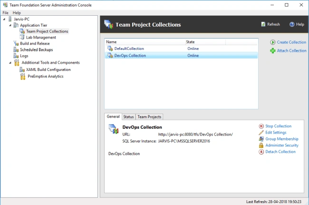The height and width of the screenshot is (205, 309).
Task: Click the DevOps Collection description text
Action: [124, 154]
